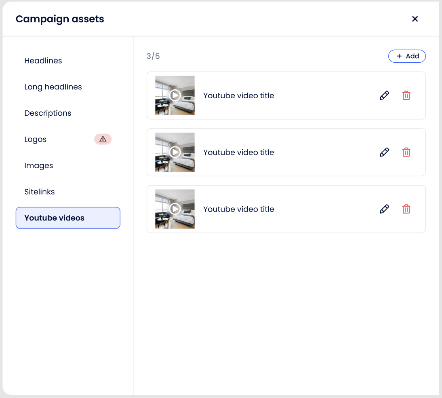Click the Logos warning triangle icon

tap(103, 139)
